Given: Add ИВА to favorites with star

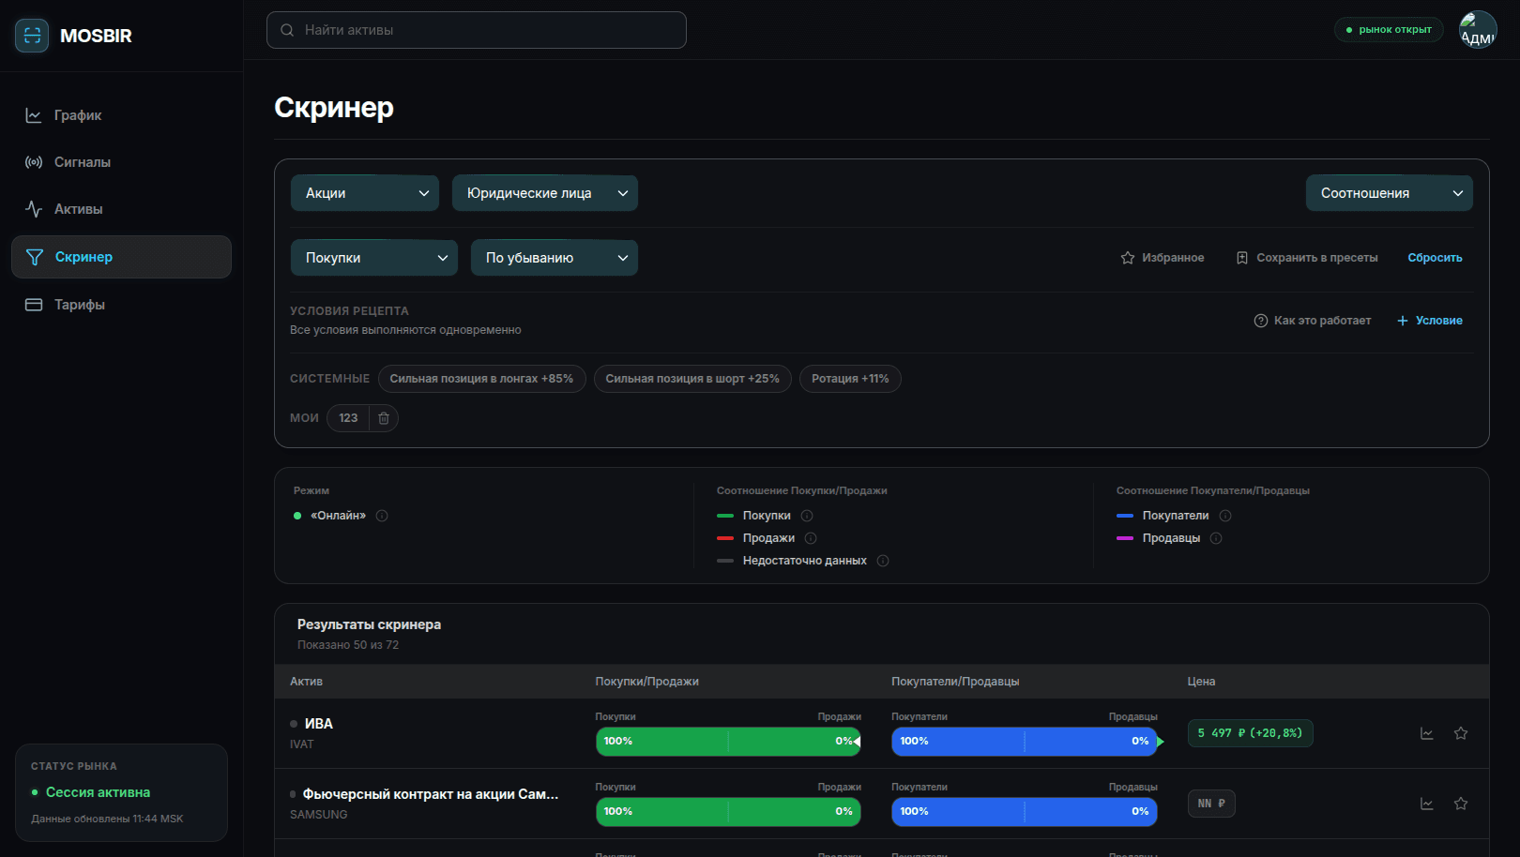Looking at the screenshot, I should pos(1461,733).
